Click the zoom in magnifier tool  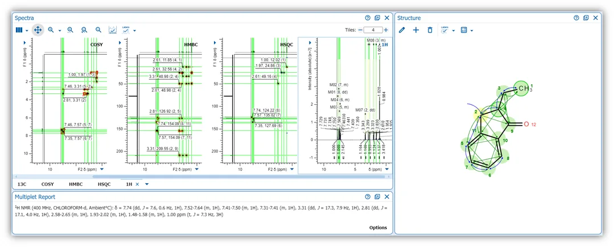51,30
